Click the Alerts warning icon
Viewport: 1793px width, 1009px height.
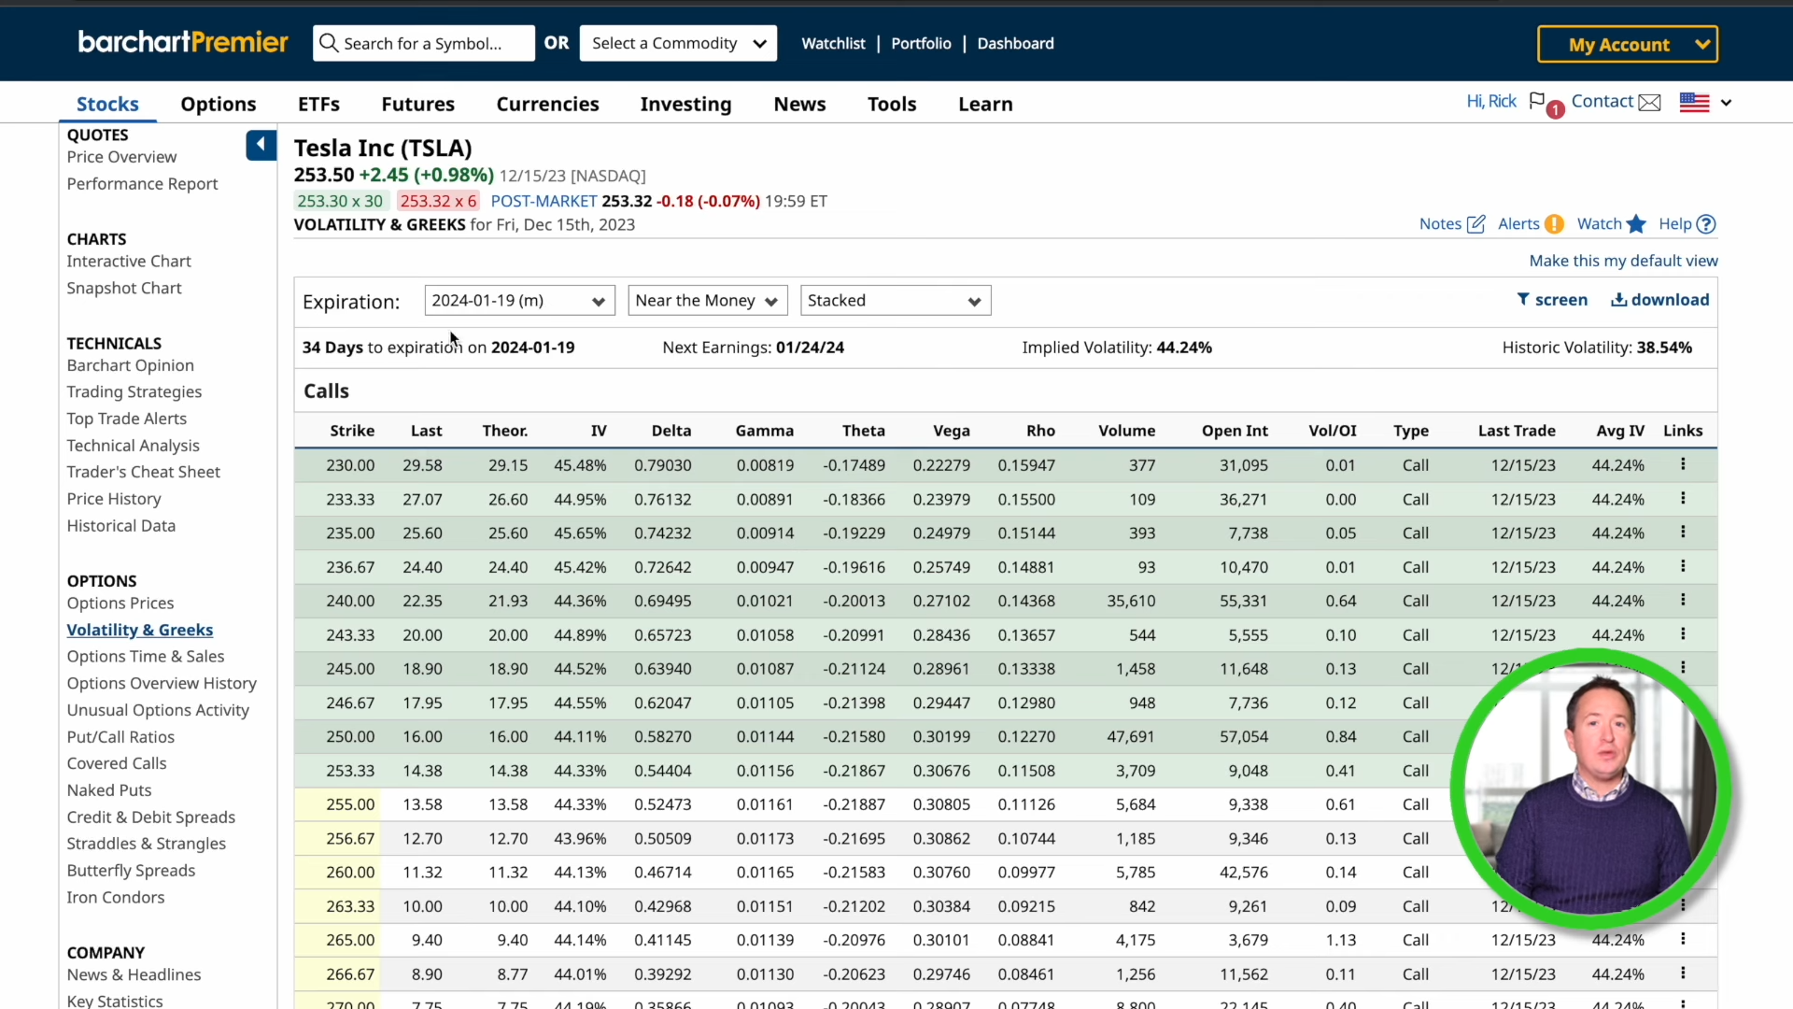click(1554, 223)
